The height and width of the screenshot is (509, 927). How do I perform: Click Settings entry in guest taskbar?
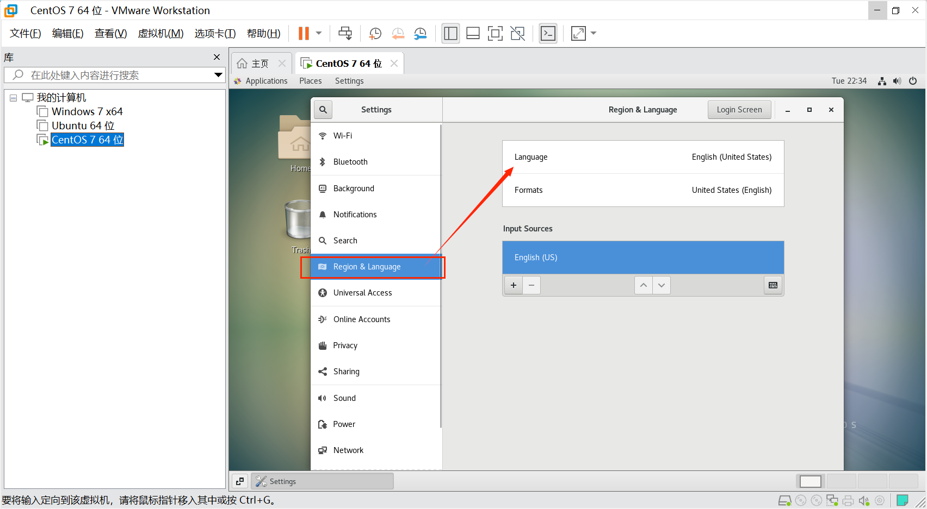(x=322, y=481)
